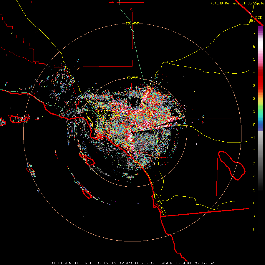Click the 100 NMI range ring label

click(132, 23)
